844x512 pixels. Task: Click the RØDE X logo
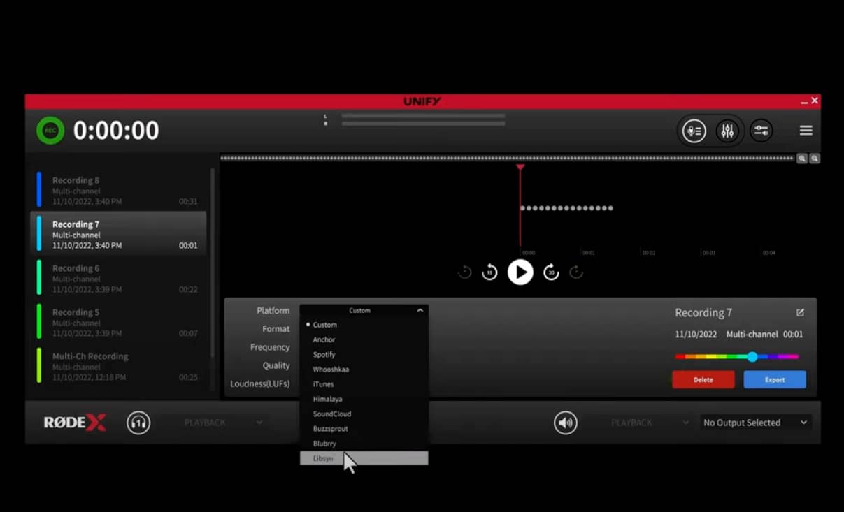pos(75,423)
